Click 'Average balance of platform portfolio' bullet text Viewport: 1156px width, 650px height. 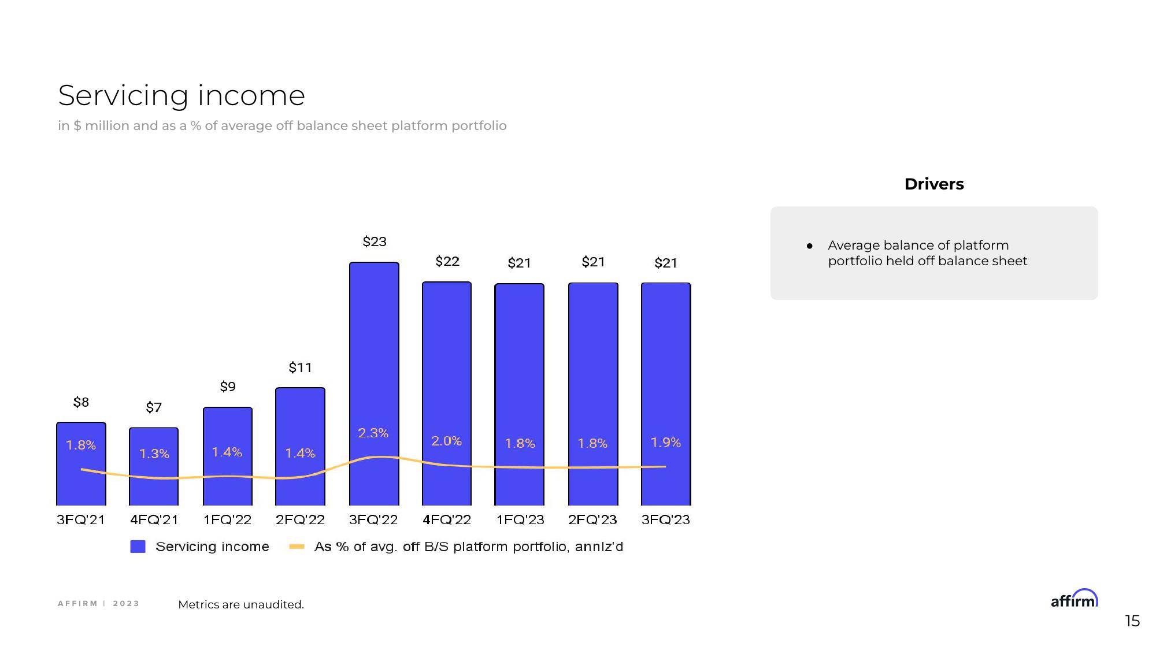927,253
